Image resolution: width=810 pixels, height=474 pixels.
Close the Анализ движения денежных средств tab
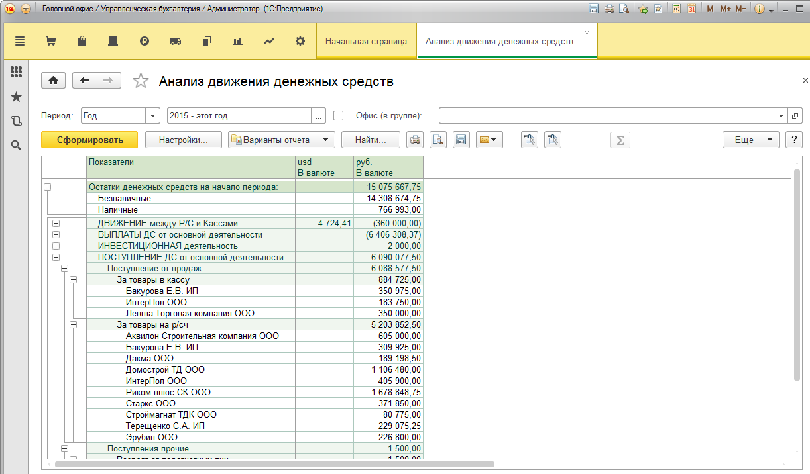click(x=587, y=32)
